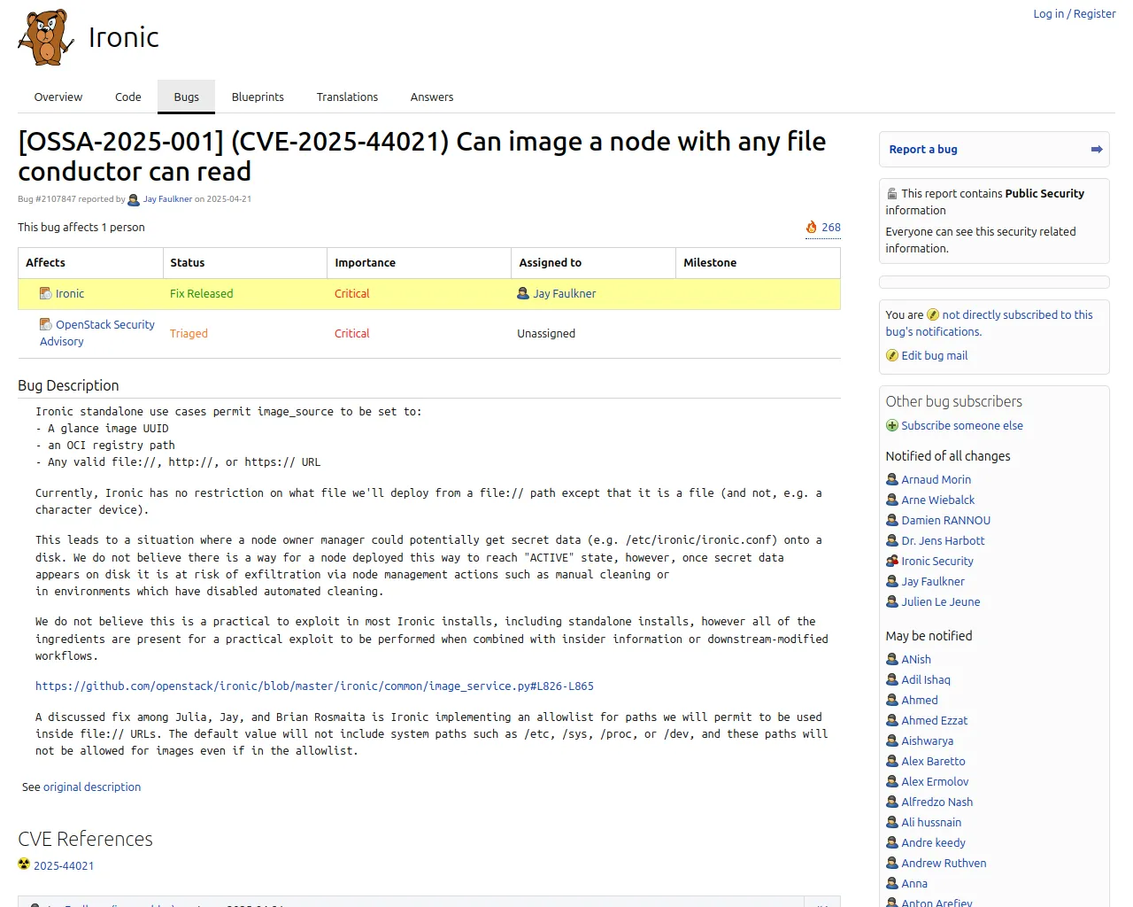Click the arrow icon in Report a bug
This screenshot has width=1133, height=907.
point(1097,150)
